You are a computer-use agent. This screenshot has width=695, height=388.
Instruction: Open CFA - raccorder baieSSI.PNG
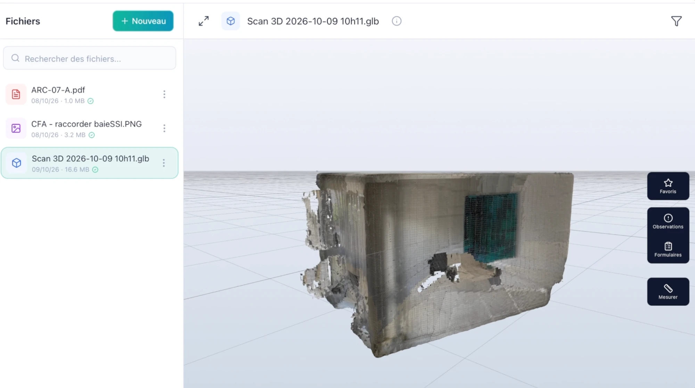(89, 129)
